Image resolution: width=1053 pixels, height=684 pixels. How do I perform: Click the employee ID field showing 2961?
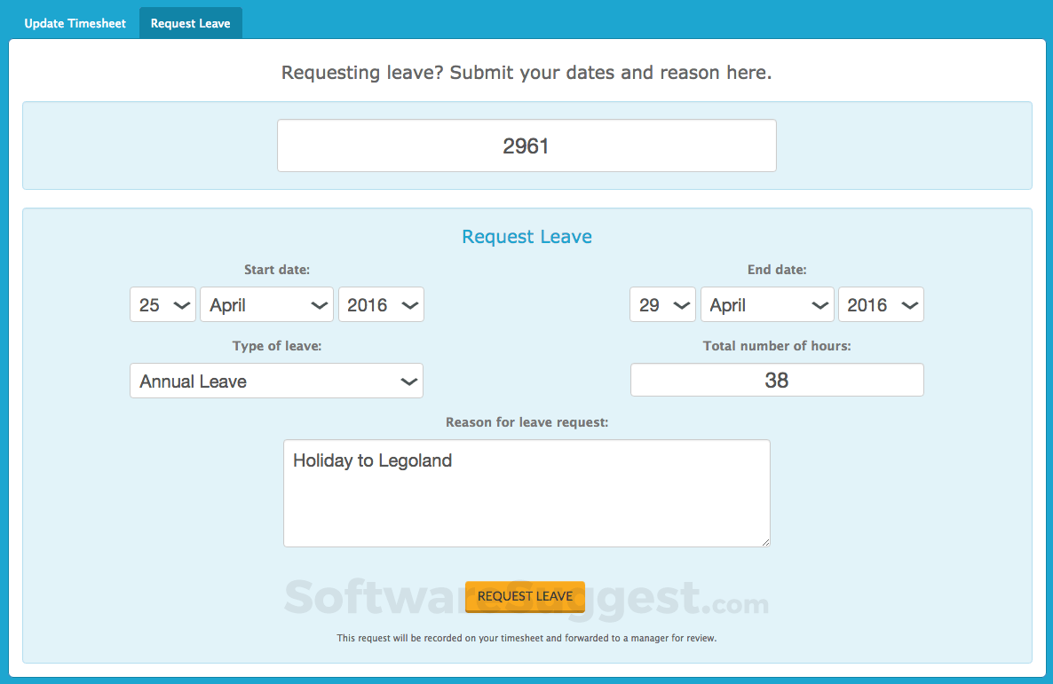click(x=526, y=145)
